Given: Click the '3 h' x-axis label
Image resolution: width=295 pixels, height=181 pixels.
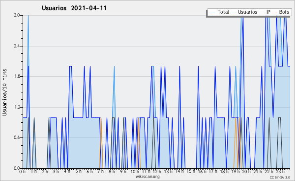Looking at the screenshot, I should click(x=56, y=172).
